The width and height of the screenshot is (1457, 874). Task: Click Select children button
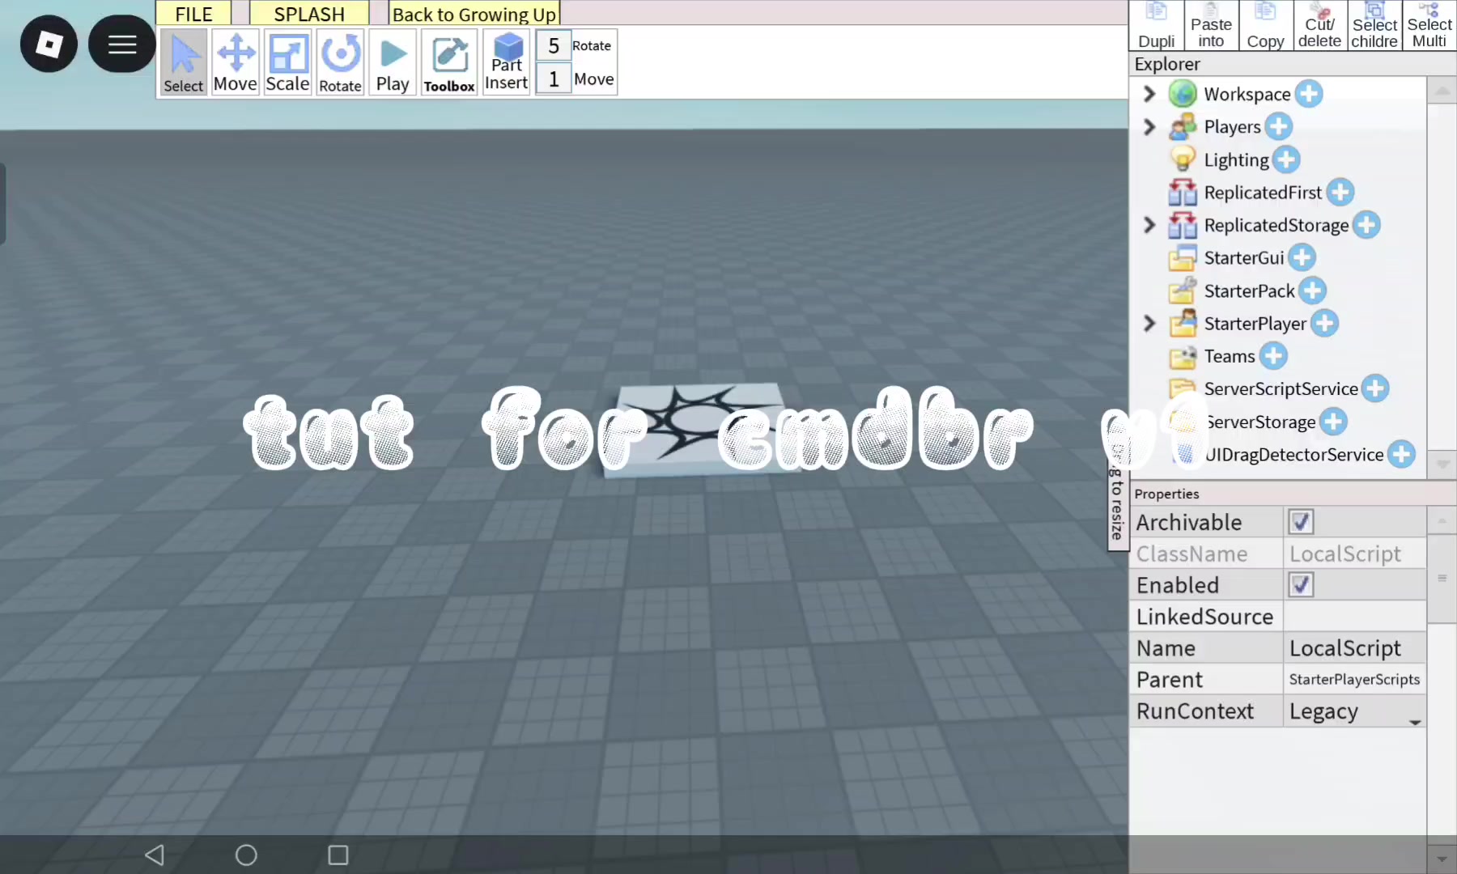1374,26
